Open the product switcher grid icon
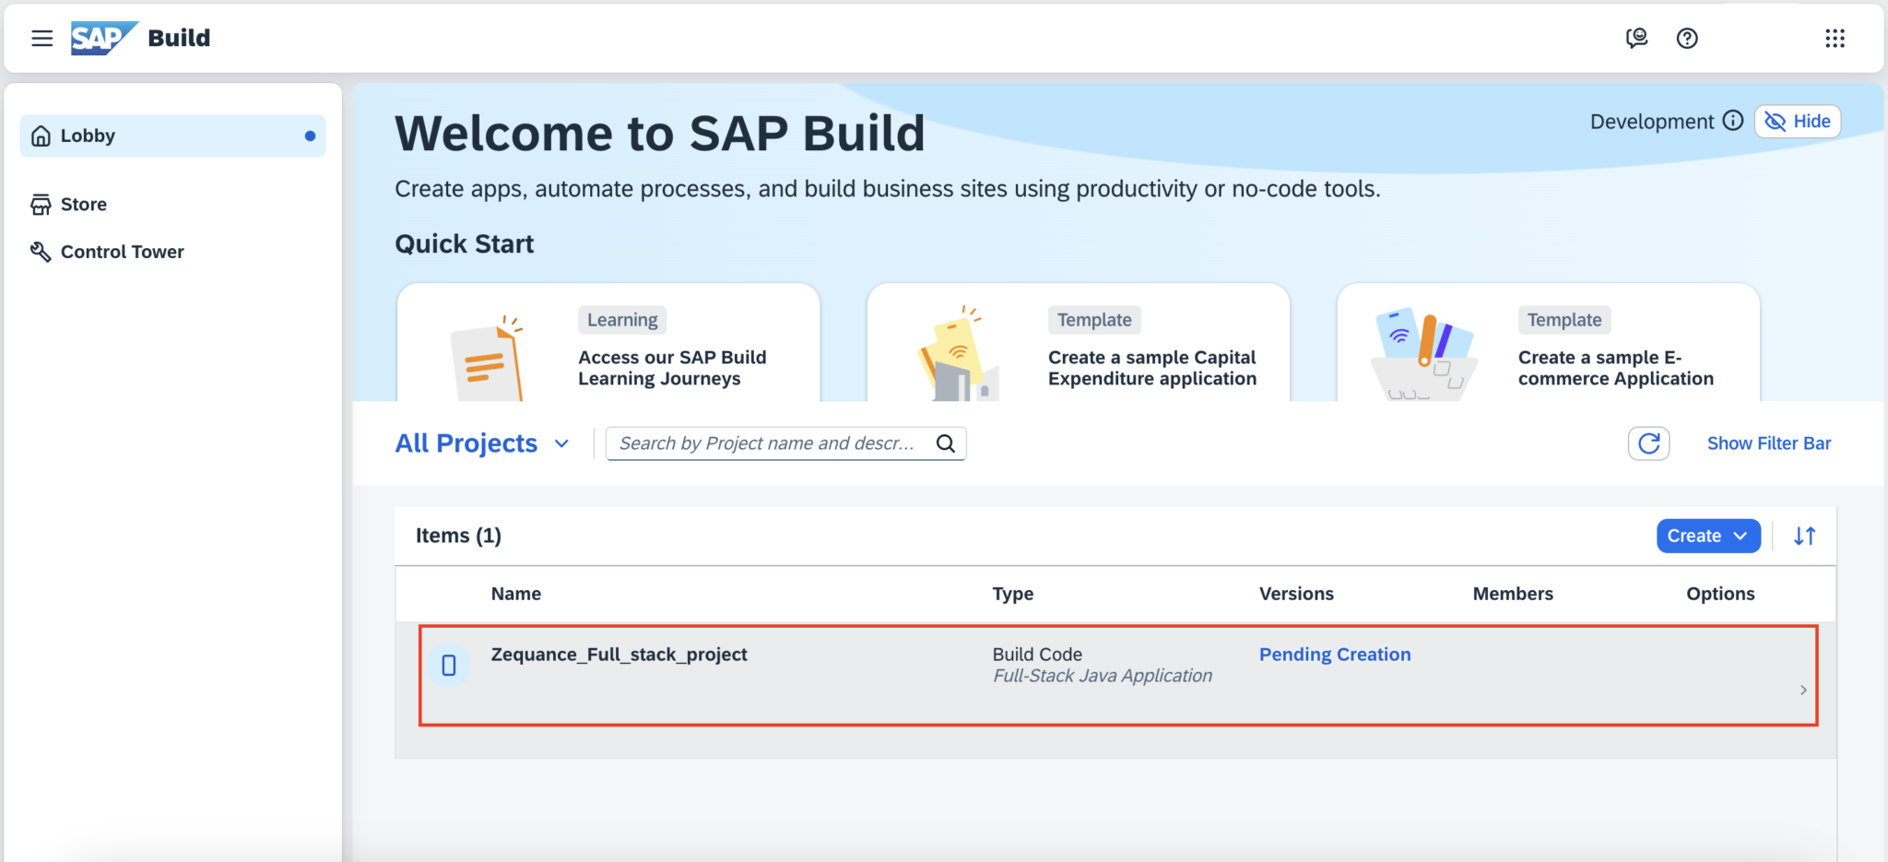 tap(1836, 38)
